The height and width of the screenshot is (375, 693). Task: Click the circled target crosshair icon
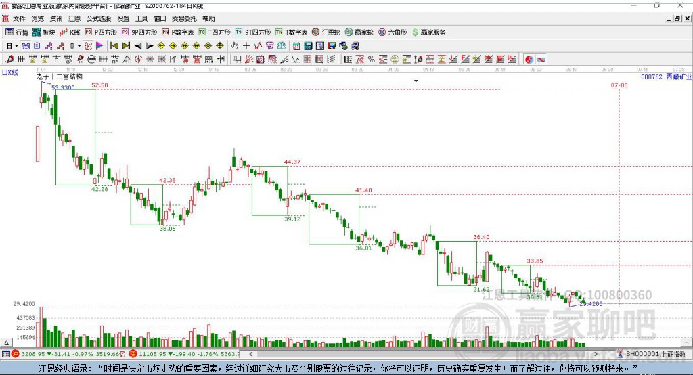pyautogui.click(x=138, y=60)
